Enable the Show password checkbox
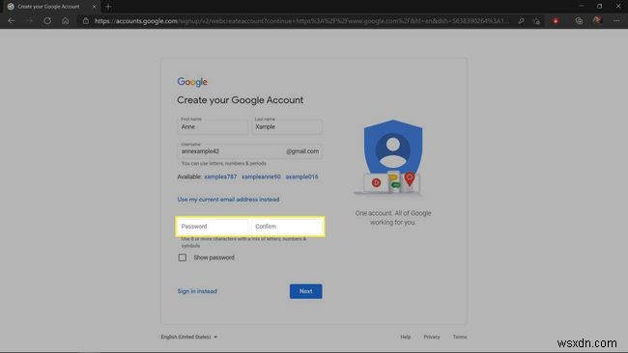The width and height of the screenshot is (628, 353). [183, 258]
